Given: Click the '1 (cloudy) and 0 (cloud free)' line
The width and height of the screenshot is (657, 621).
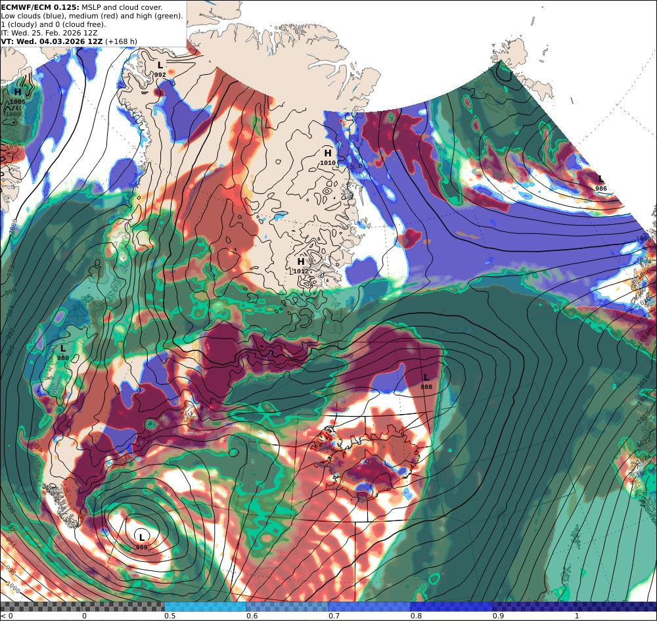Looking at the screenshot, I should (x=54, y=24).
